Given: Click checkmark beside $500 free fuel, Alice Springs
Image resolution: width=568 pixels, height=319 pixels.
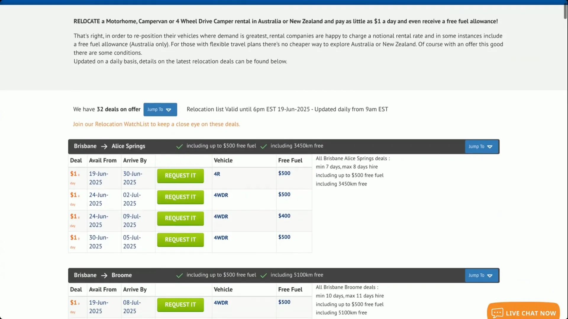Looking at the screenshot, I should (x=179, y=147).
